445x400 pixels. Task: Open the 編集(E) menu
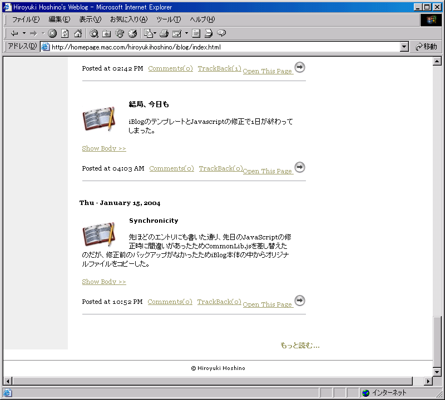(x=60, y=19)
